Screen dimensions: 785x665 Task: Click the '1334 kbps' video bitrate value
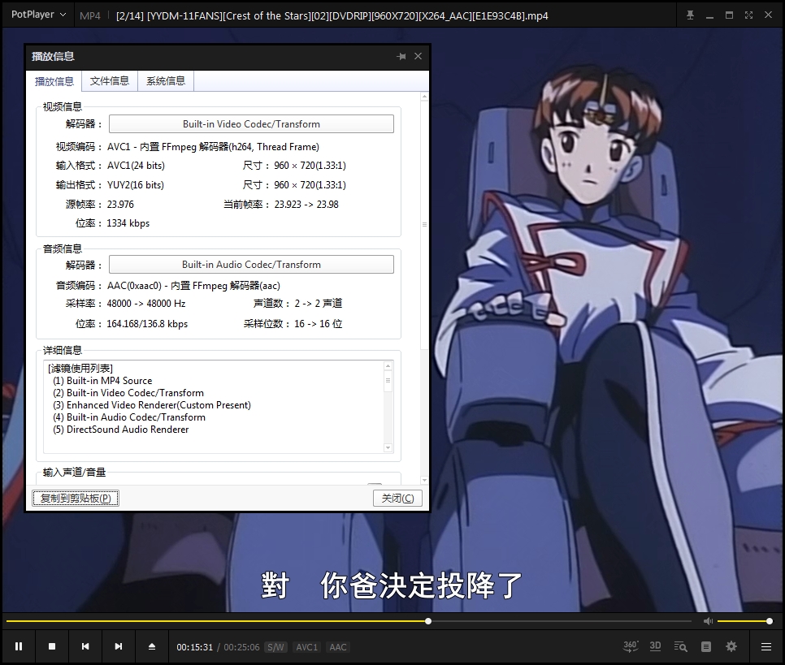click(x=128, y=223)
